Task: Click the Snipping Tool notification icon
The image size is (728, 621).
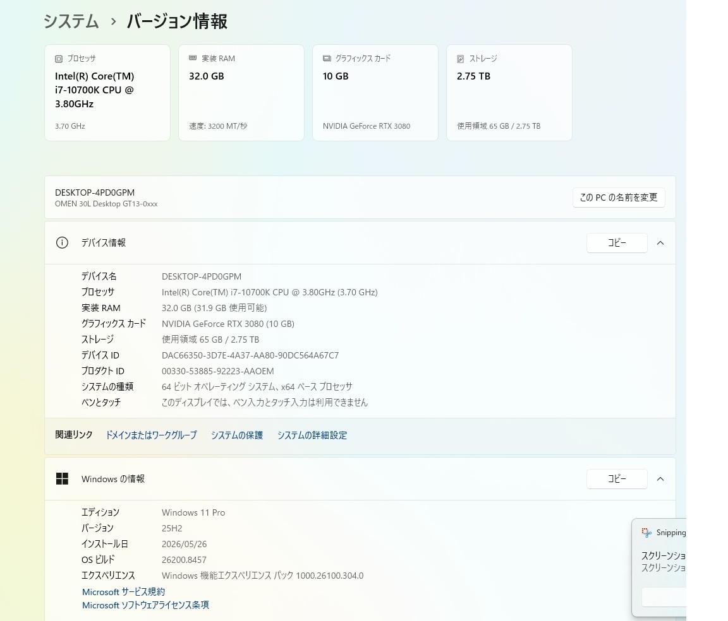Action: coord(646,533)
